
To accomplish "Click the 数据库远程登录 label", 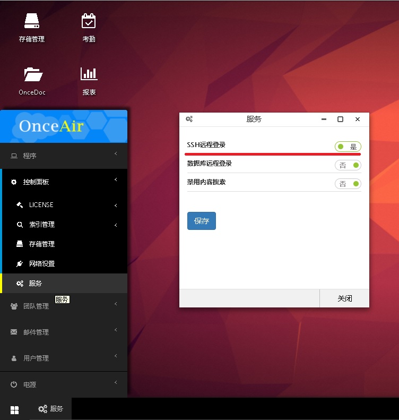I will pos(209,164).
